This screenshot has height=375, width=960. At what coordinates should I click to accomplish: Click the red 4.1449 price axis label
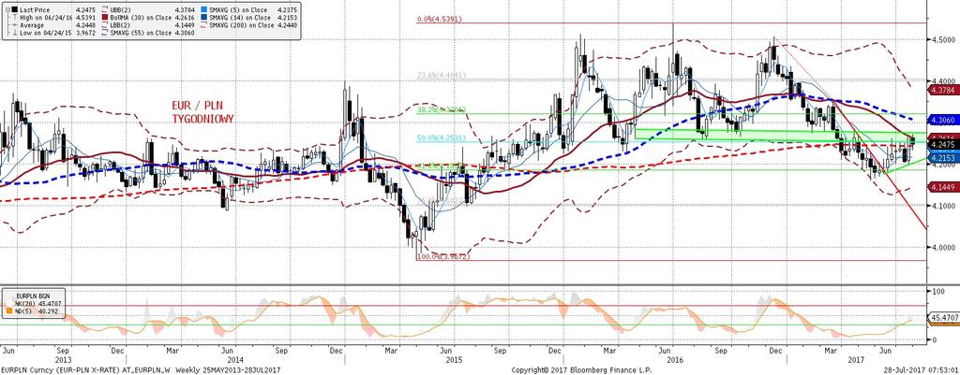click(x=943, y=186)
